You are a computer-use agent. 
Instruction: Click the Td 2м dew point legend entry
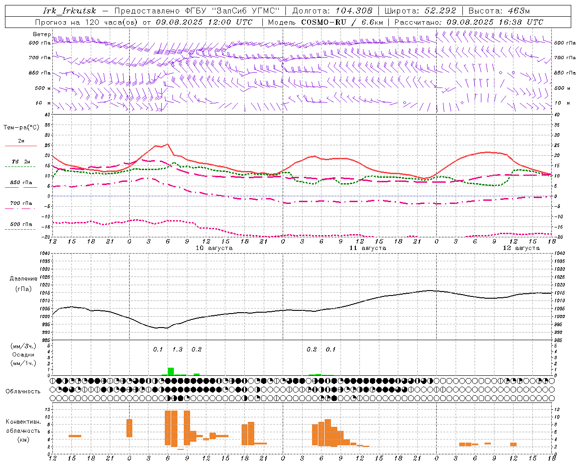tap(21, 162)
